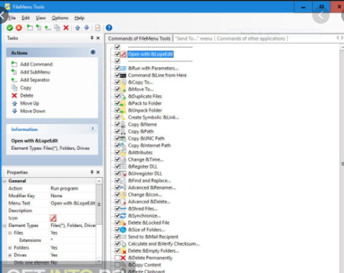
Task: Enable the Copy Content checkbox
Action: point(118,264)
